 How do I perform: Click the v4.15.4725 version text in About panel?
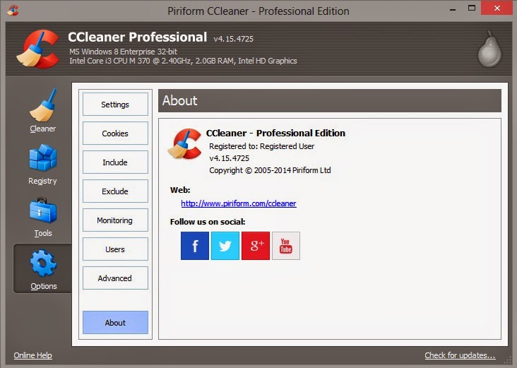[229, 158]
